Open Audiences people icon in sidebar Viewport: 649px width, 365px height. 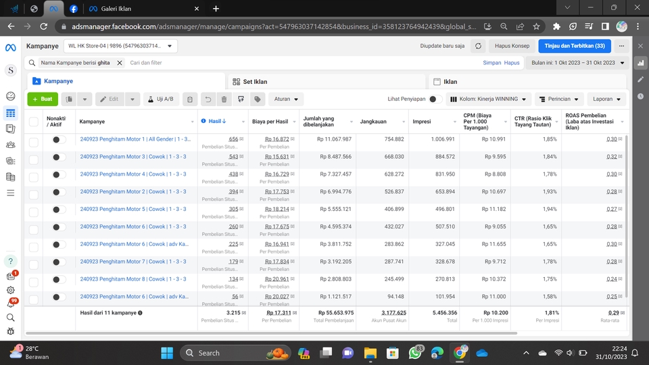pos(11,145)
